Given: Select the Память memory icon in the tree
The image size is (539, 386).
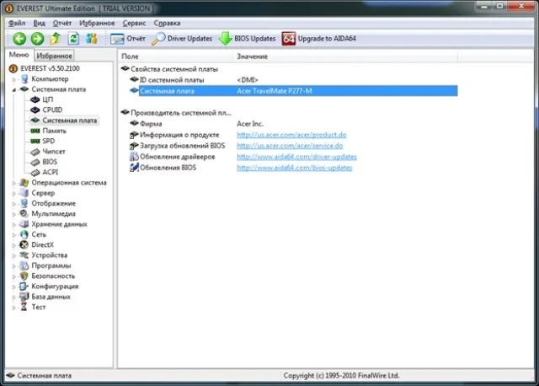Looking at the screenshot, I should pyautogui.click(x=35, y=131).
